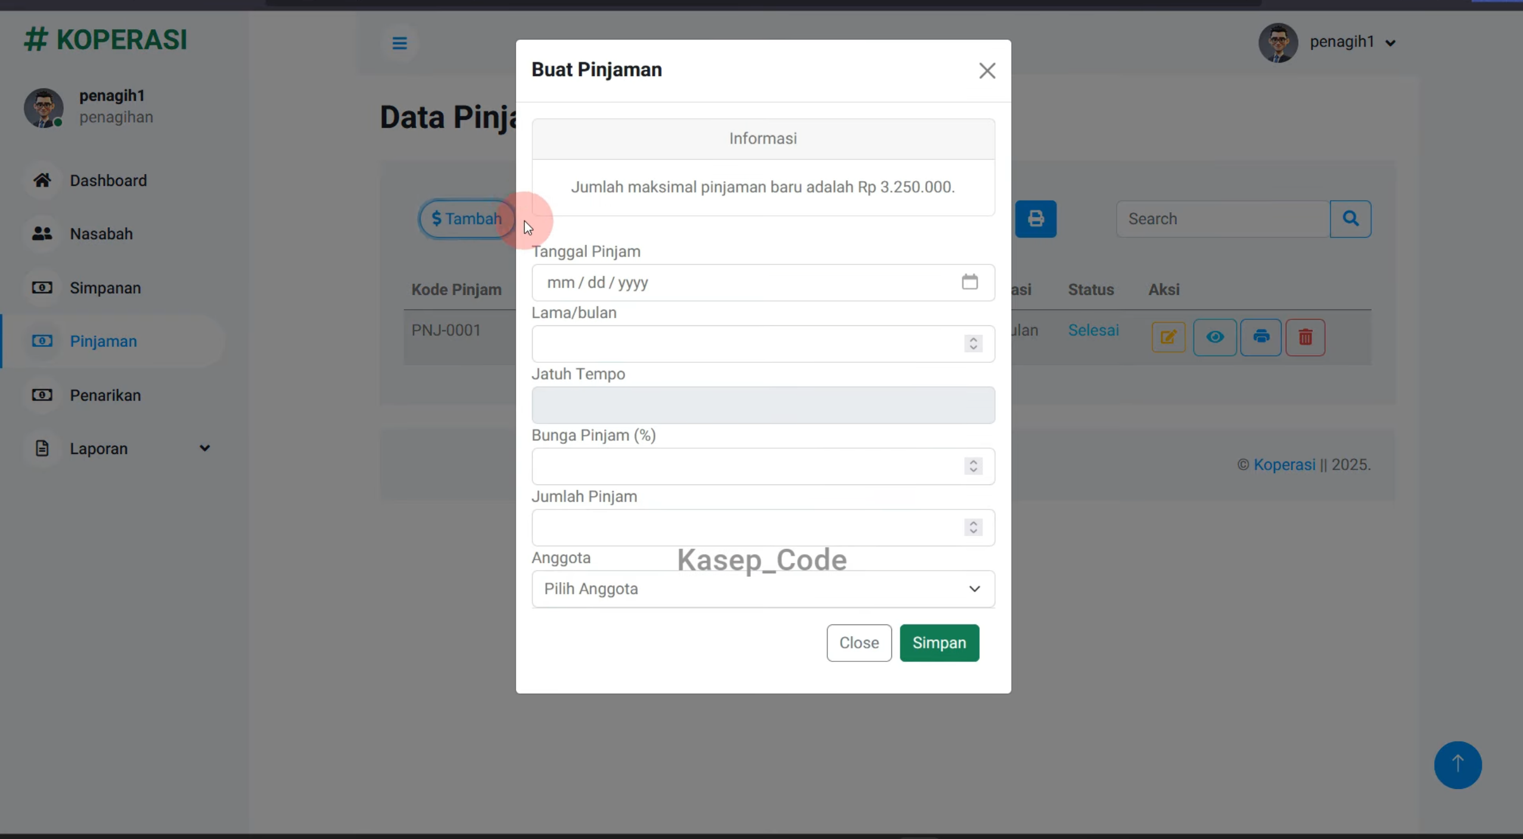Open Dashboard from the sidebar
The height and width of the screenshot is (839, 1523).
[x=108, y=180]
